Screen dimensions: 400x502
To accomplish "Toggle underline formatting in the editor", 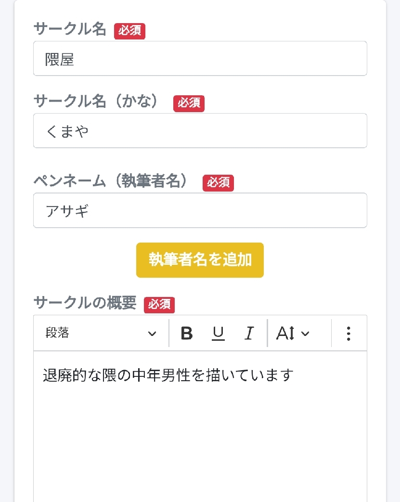I will [x=218, y=333].
